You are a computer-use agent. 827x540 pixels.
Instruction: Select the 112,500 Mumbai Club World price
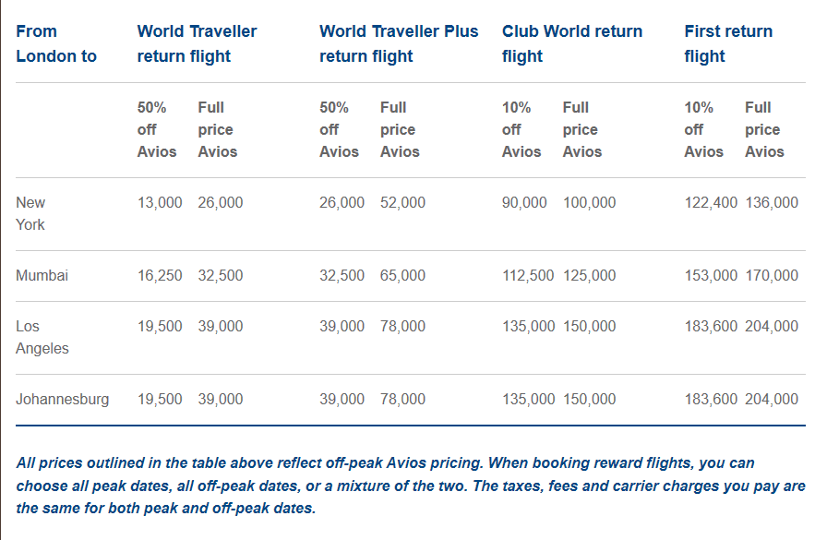[x=528, y=275]
